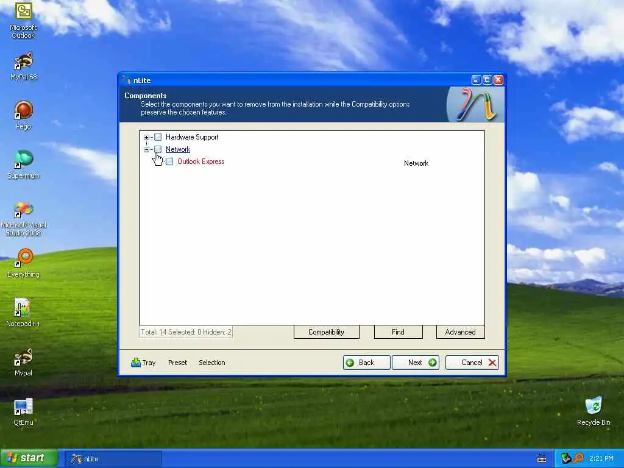Viewport: 624px width, 468px height.
Task: Select the Everything search shortcut
Action: (23, 263)
